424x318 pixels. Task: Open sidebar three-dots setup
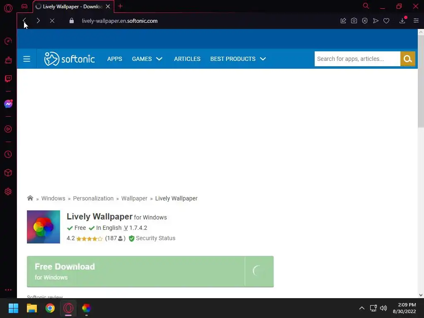click(x=8, y=289)
